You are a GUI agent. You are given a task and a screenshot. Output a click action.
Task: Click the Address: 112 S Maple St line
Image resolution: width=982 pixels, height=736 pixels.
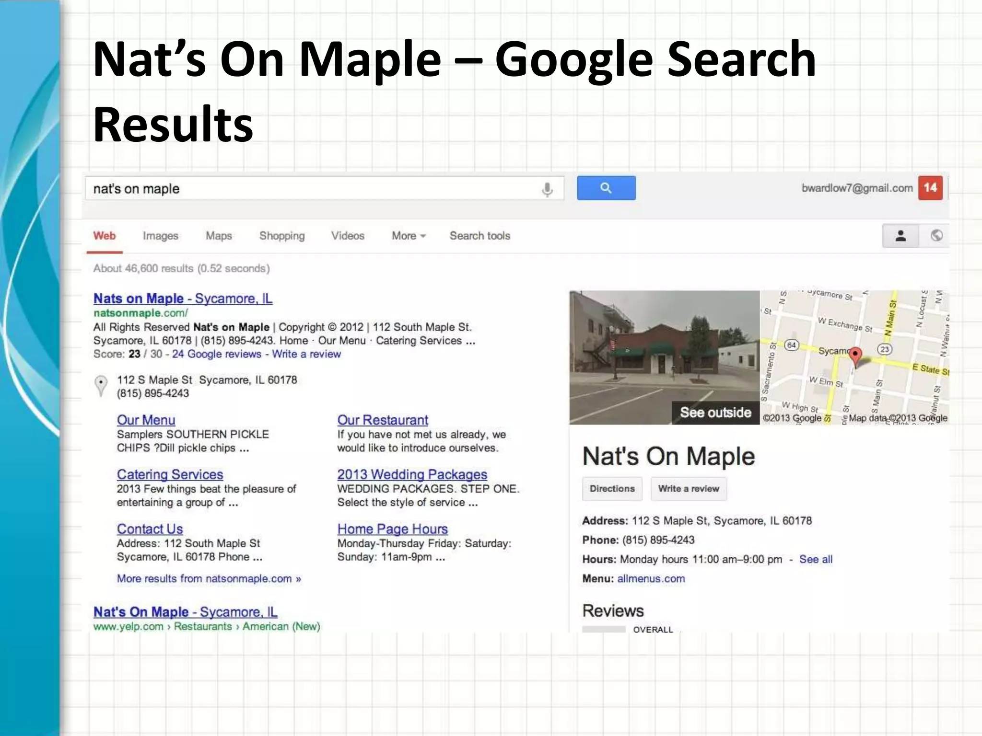tap(697, 521)
